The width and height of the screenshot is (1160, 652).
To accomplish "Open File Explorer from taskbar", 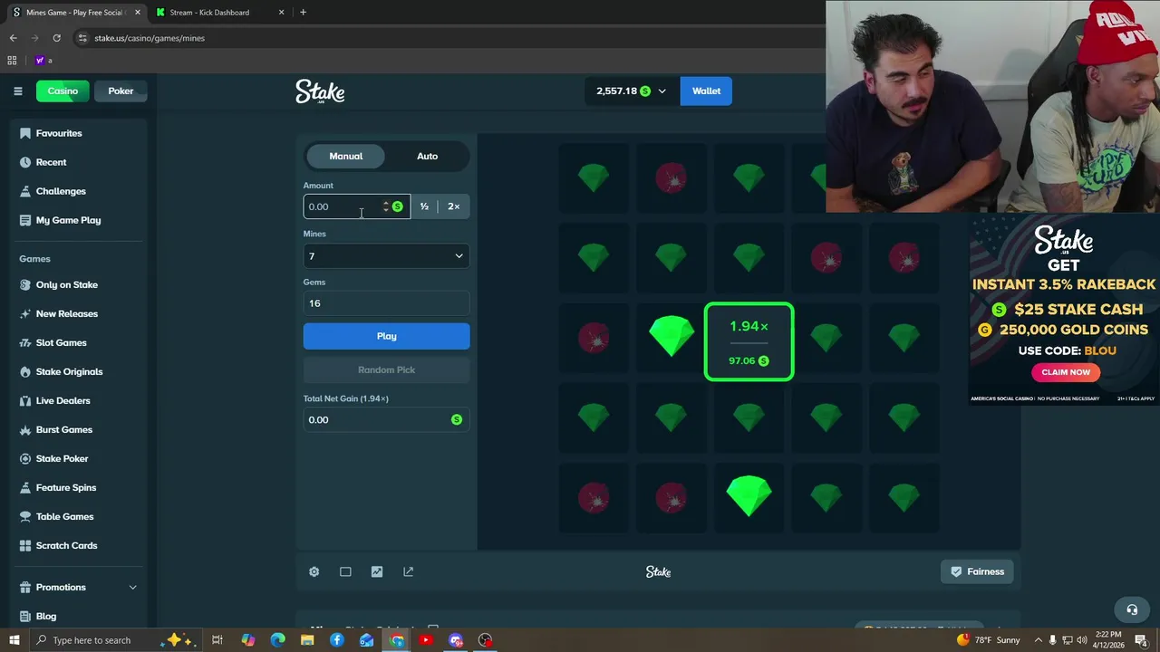I will (x=307, y=640).
